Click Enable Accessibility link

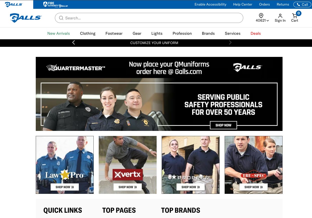pos(211,4)
